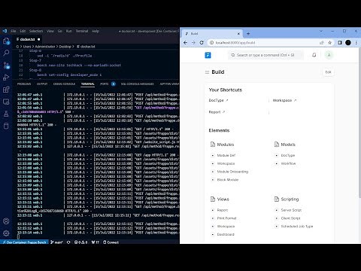Open the browser side panel icon
The width and height of the screenshot is (361, 271).
point(340,43)
